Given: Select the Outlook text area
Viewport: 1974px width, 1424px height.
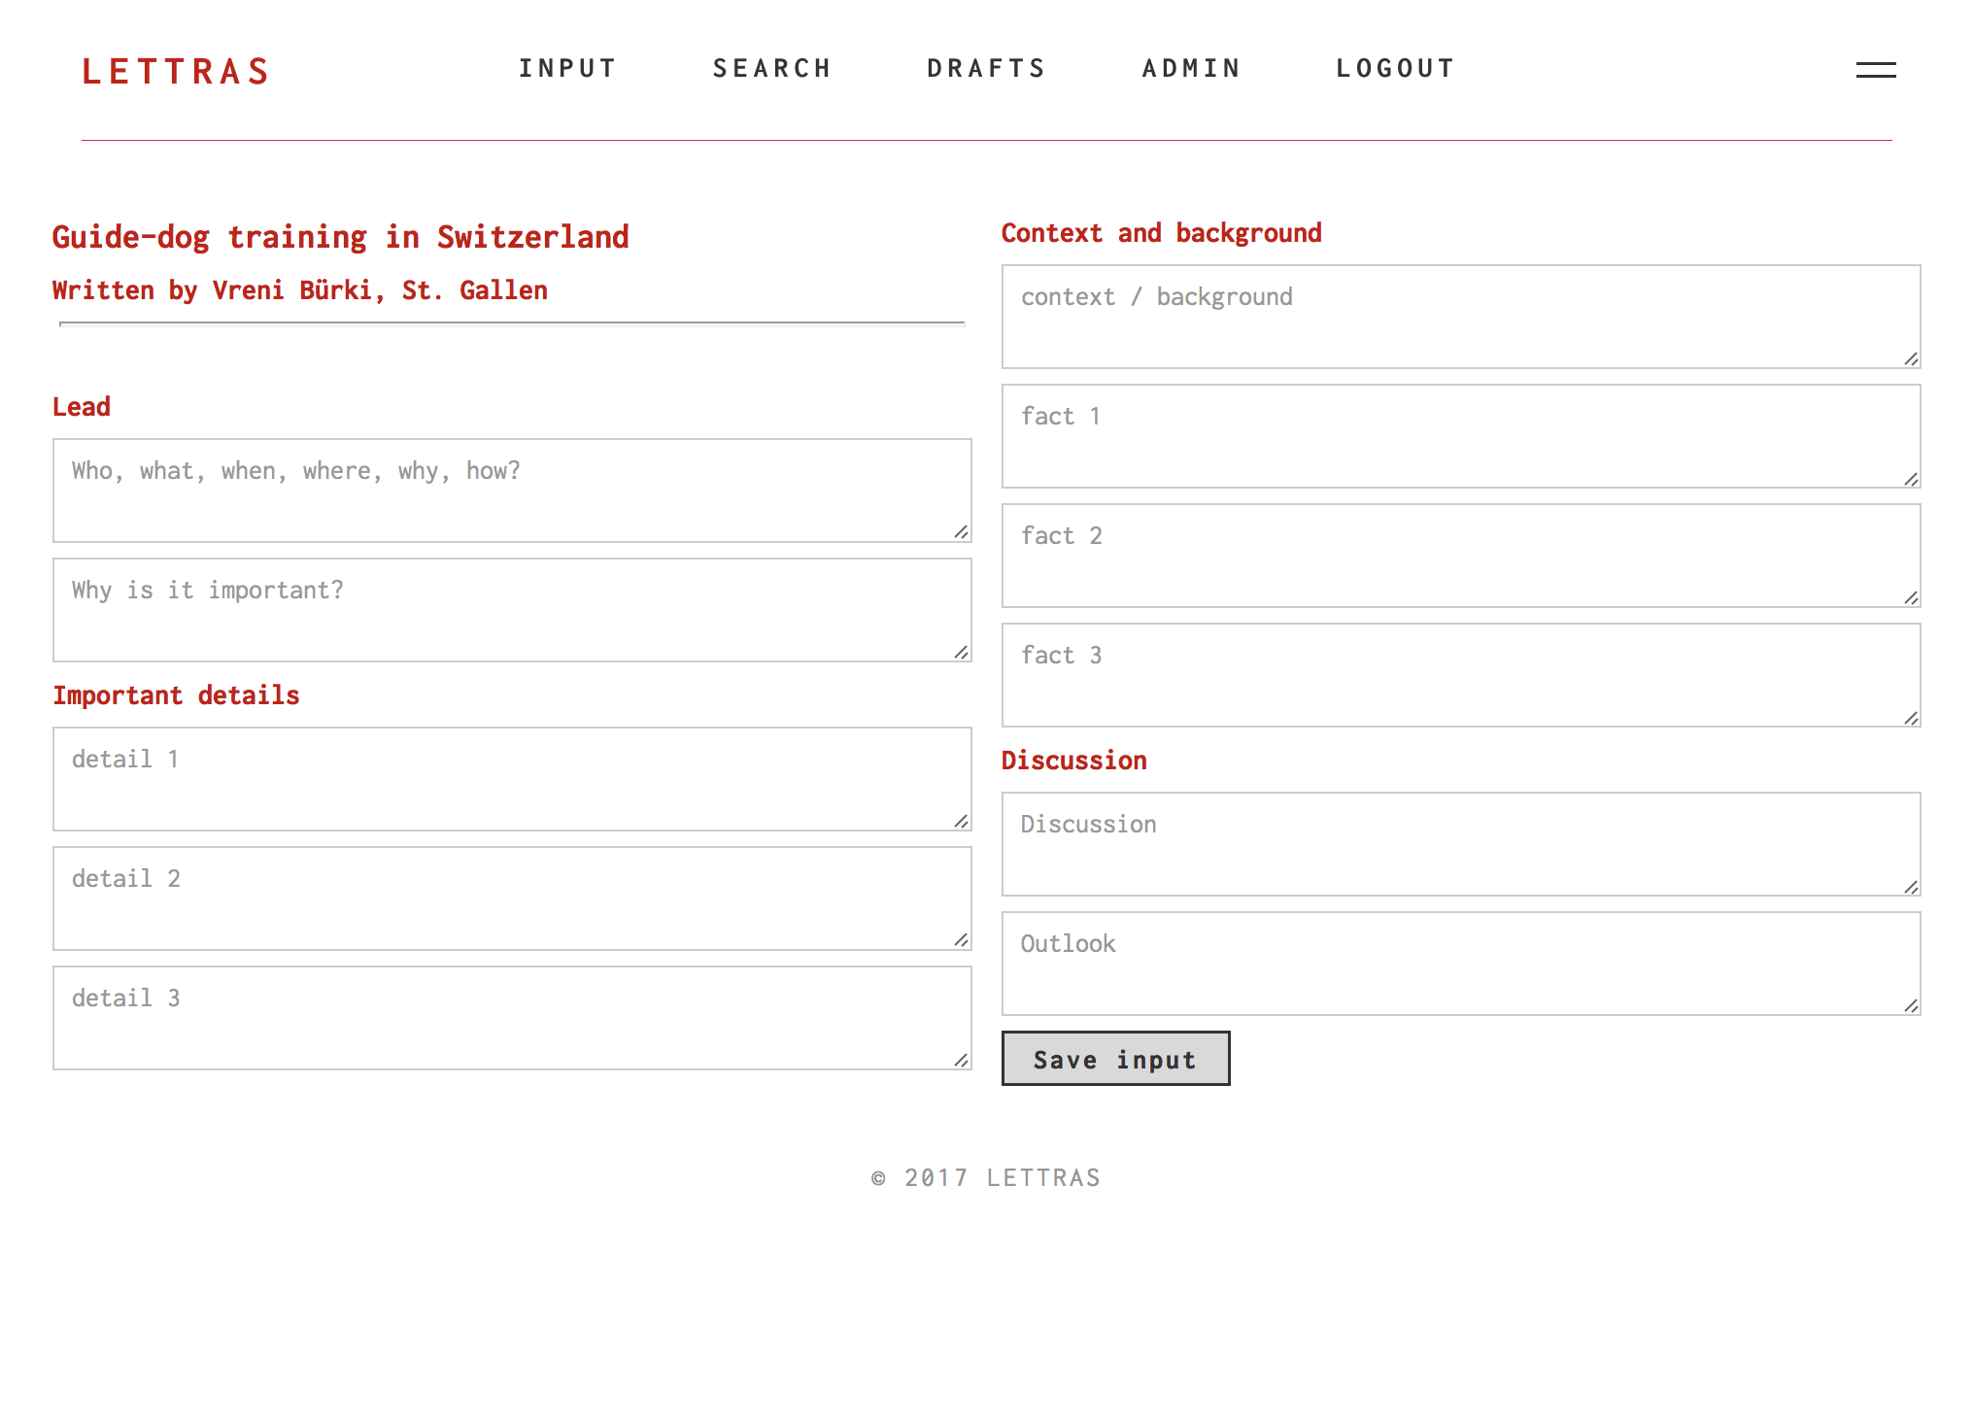Looking at the screenshot, I should click(x=1461, y=964).
